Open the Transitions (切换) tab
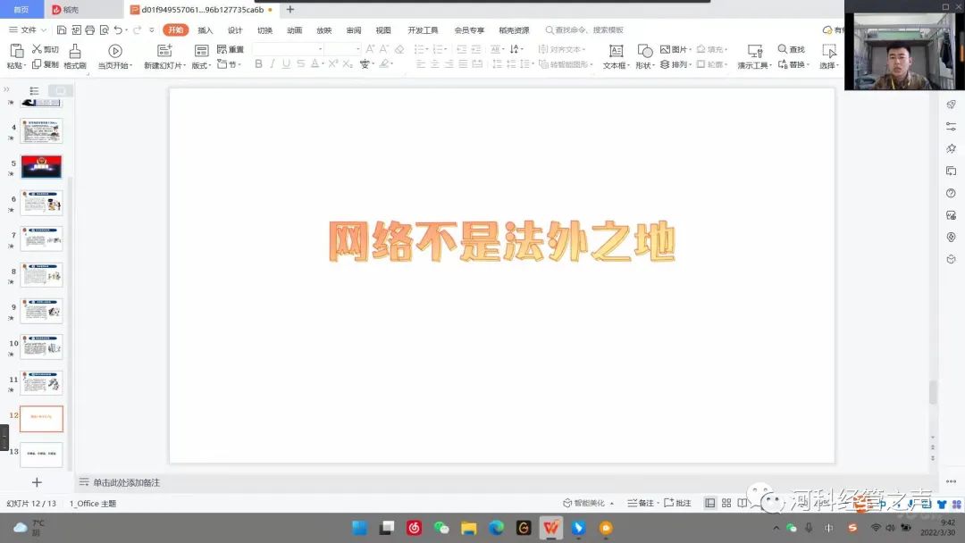Image resolution: width=965 pixels, height=543 pixels. (x=264, y=30)
